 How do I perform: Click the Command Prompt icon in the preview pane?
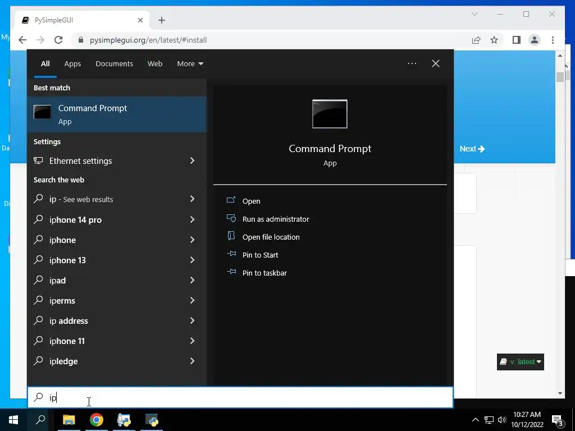tap(330, 114)
